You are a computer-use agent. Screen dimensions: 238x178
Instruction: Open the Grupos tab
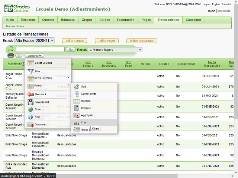tap(87, 20)
